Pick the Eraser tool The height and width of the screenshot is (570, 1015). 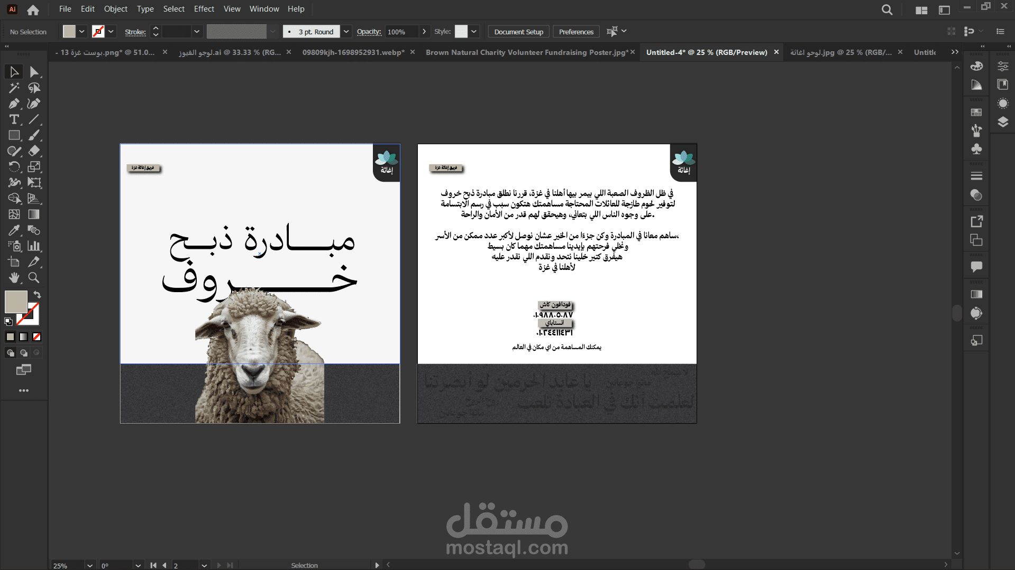[34, 151]
